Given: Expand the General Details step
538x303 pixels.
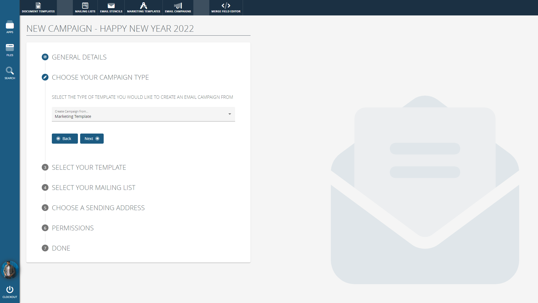Looking at the screenshot, I should coord(79,57).
